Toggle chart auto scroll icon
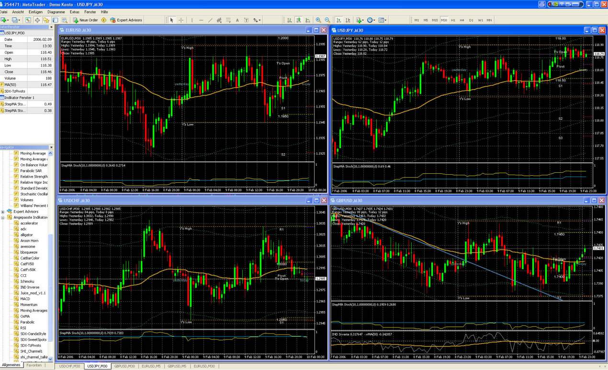Viewport: 608px width, 370px height. 338,20
